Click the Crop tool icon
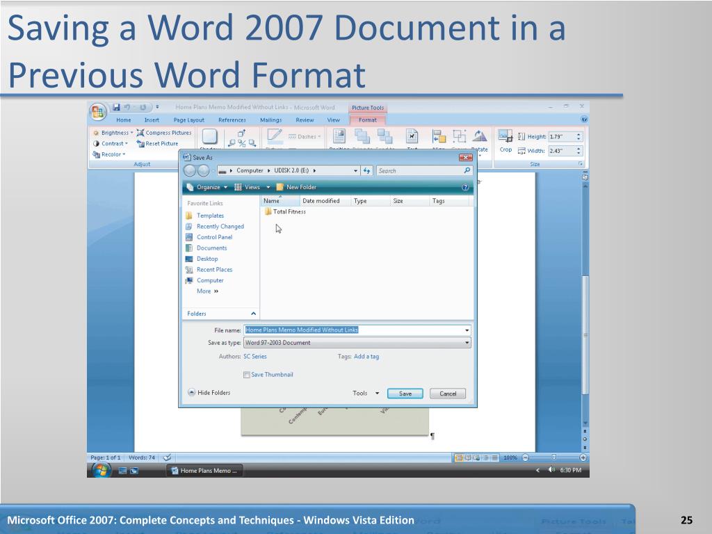This screenshot has height=534, width=712. click(x=505, y=136)
